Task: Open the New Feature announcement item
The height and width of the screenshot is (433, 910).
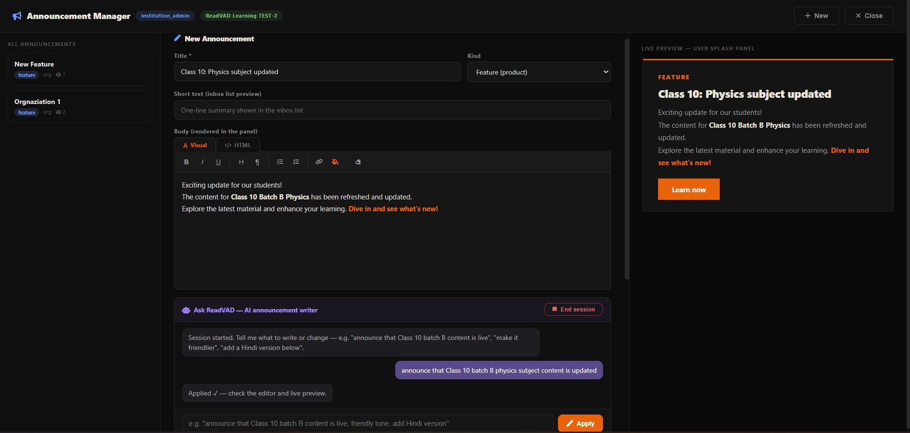Action: pos(80,69)
